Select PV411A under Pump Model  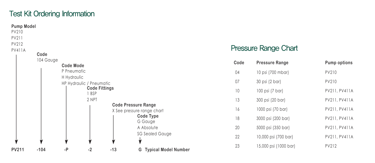pos(18,50)
